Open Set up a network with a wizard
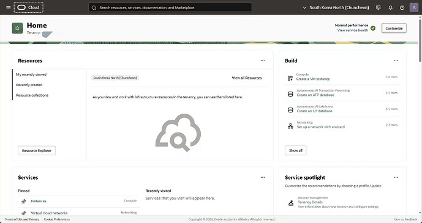The height and width of the screenshot is (223, 422). click(320, 127)
